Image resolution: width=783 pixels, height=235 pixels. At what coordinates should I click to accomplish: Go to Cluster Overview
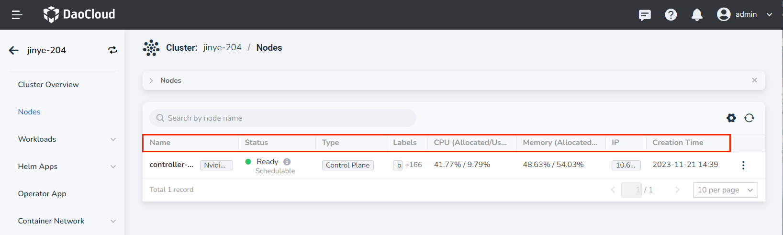pyautogui.click(x=48, y=85)
